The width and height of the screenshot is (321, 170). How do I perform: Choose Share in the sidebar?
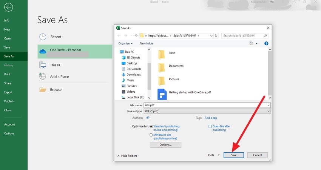tap(8, 83)
